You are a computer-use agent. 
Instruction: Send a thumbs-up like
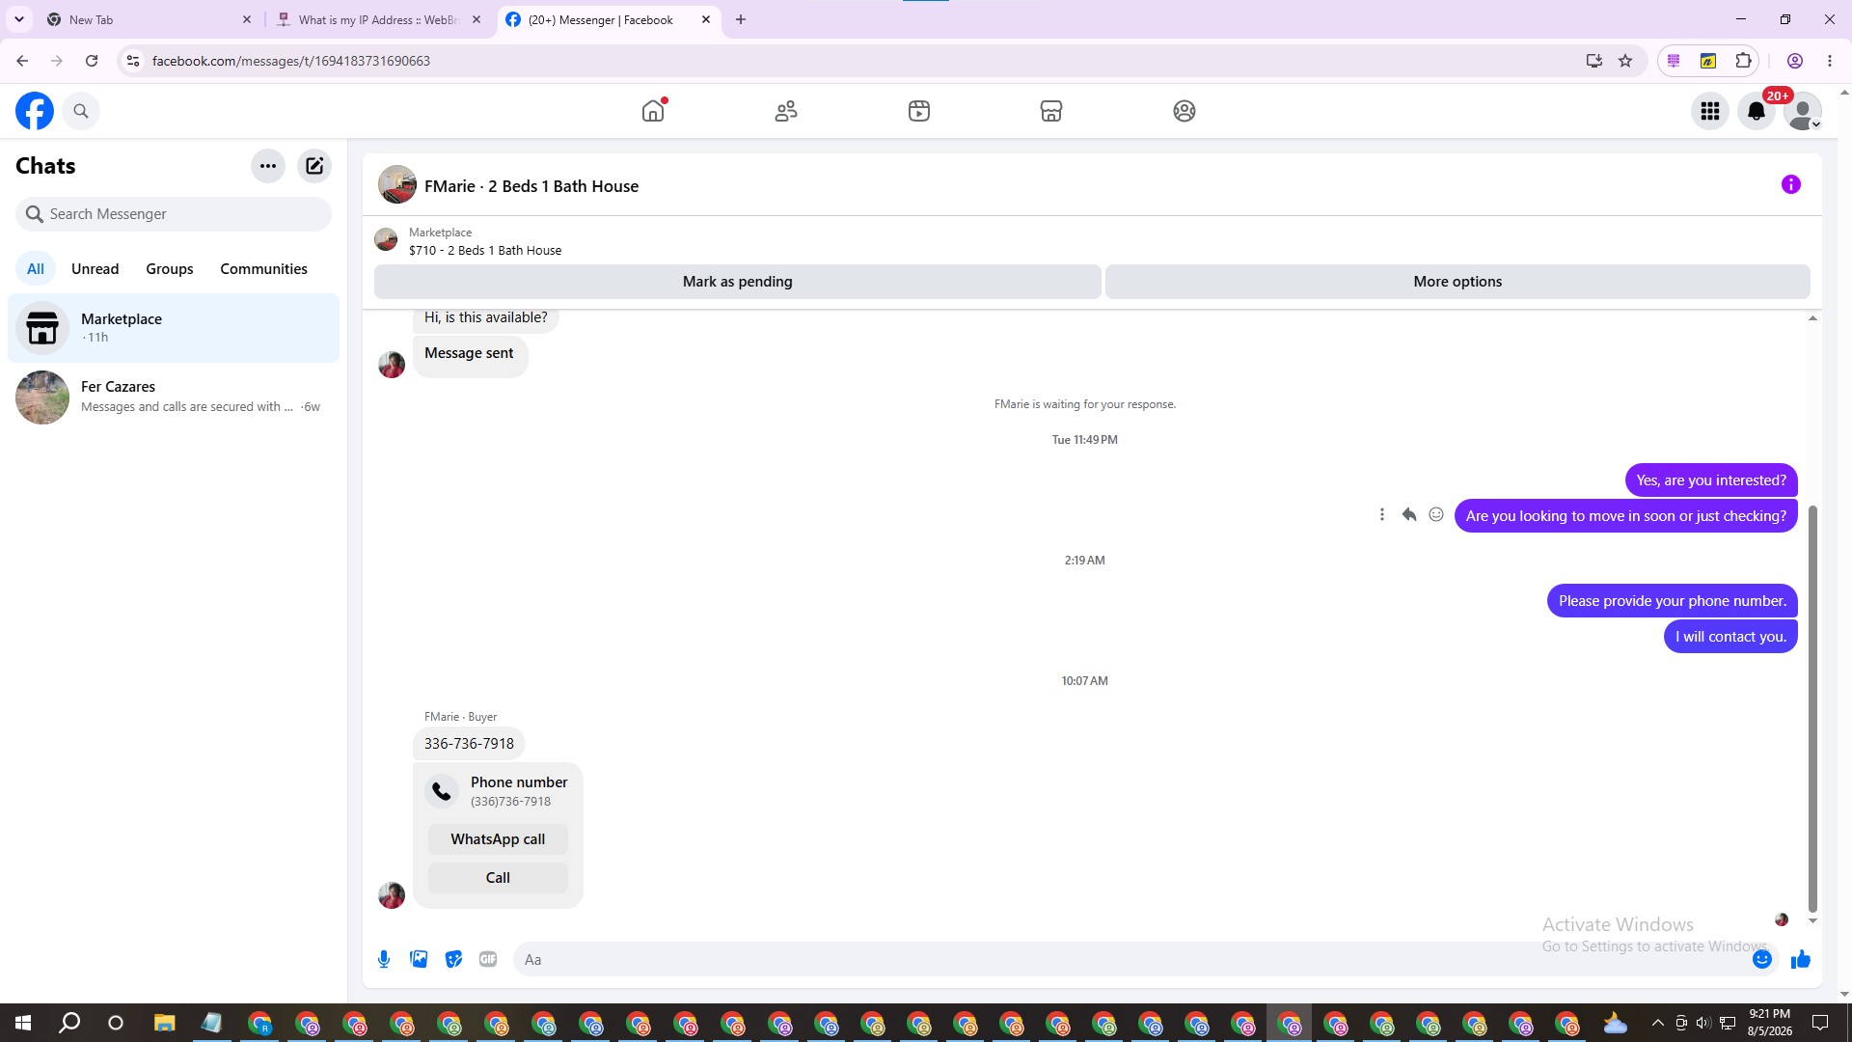1801,959
